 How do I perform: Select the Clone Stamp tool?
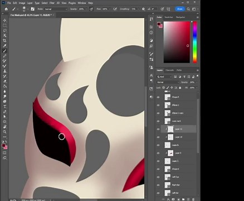[5, 71]
